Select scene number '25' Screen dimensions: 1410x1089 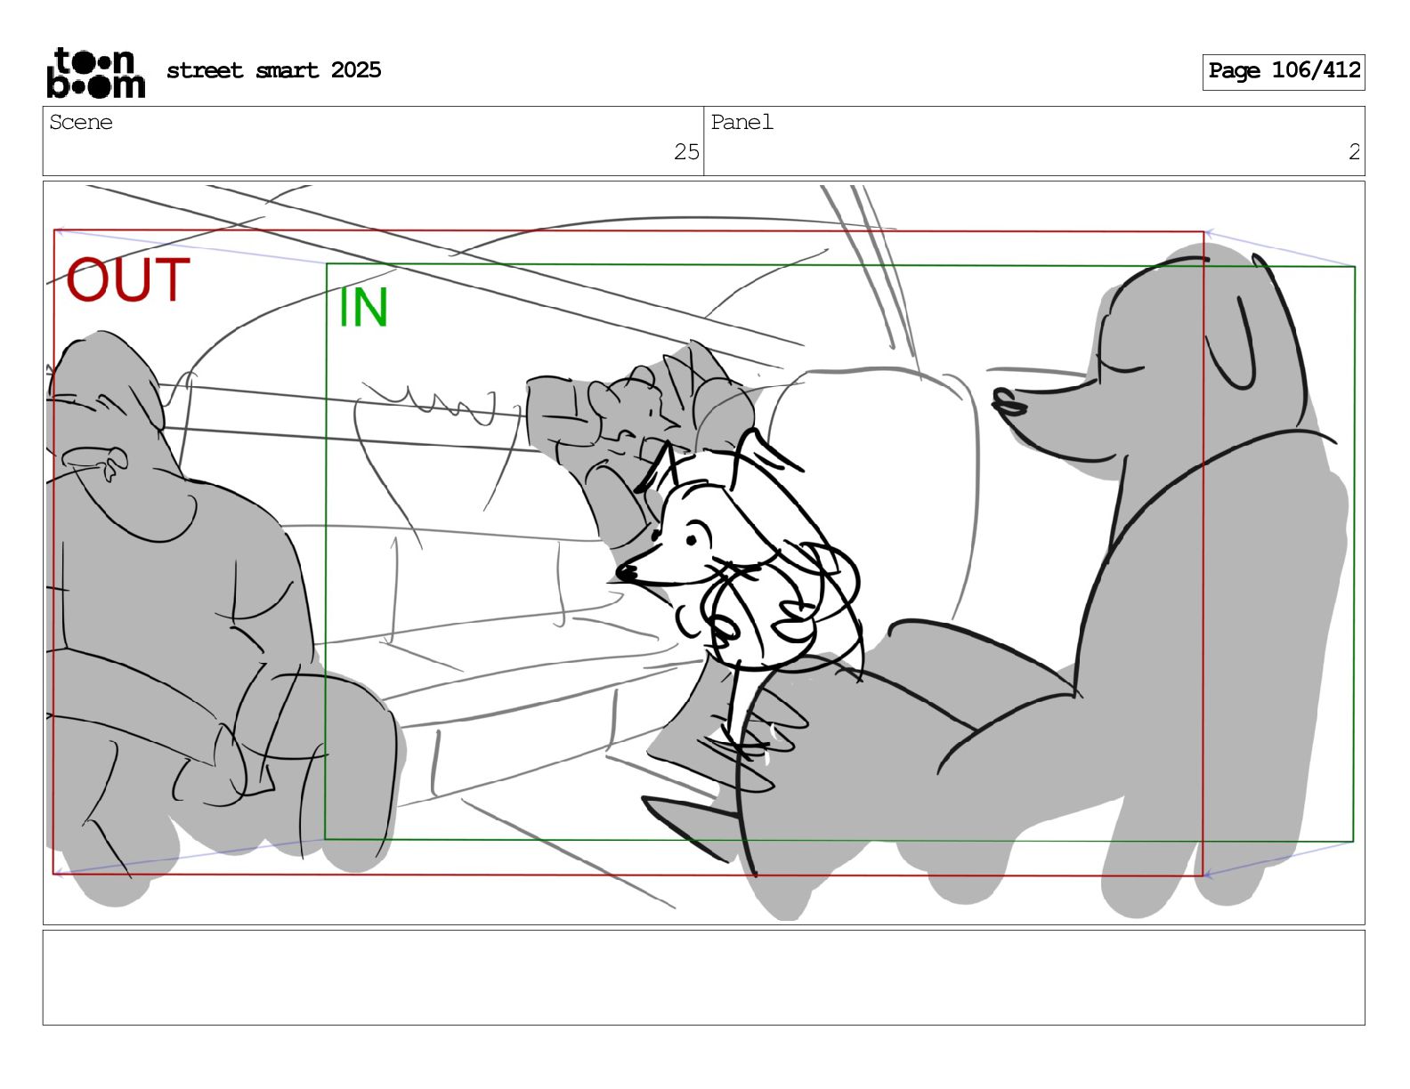pyautogui.click(x=686, y=152)
